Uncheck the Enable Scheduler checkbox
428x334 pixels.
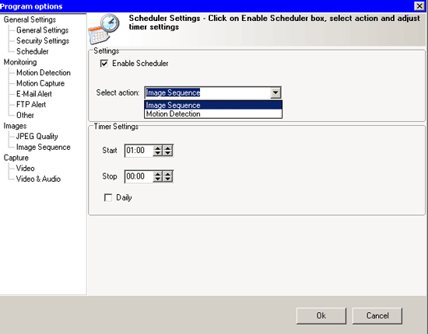(x=104, y=64)
